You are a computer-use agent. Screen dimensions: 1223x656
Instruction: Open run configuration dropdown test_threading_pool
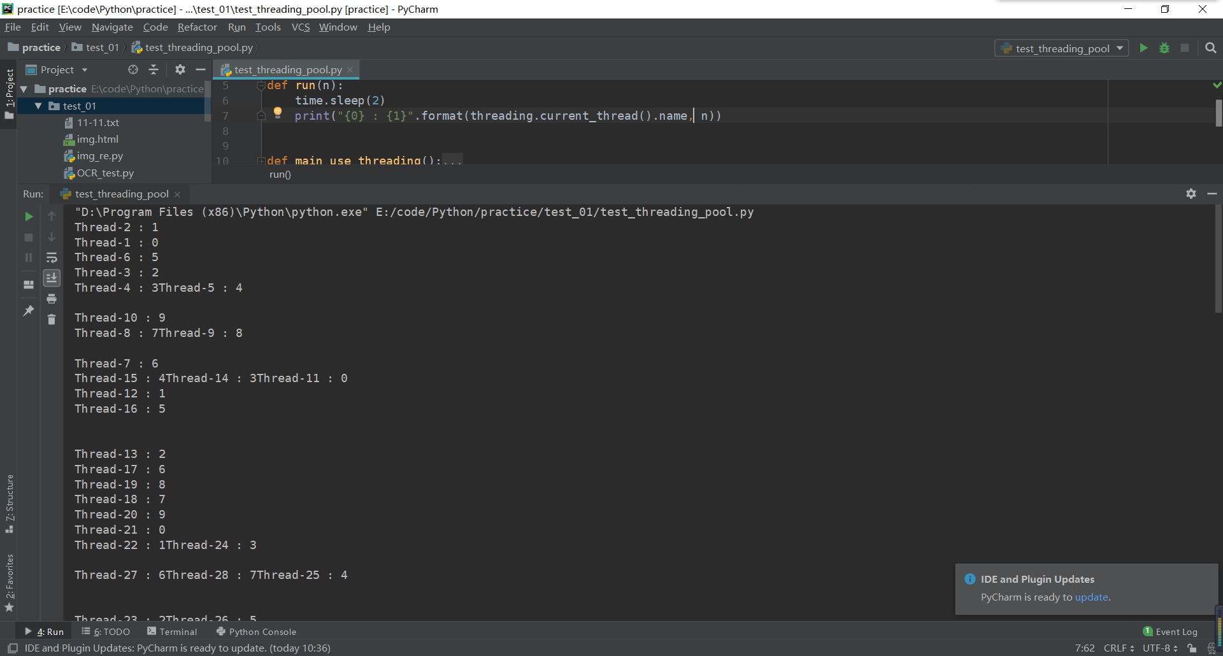(1062, 48)
